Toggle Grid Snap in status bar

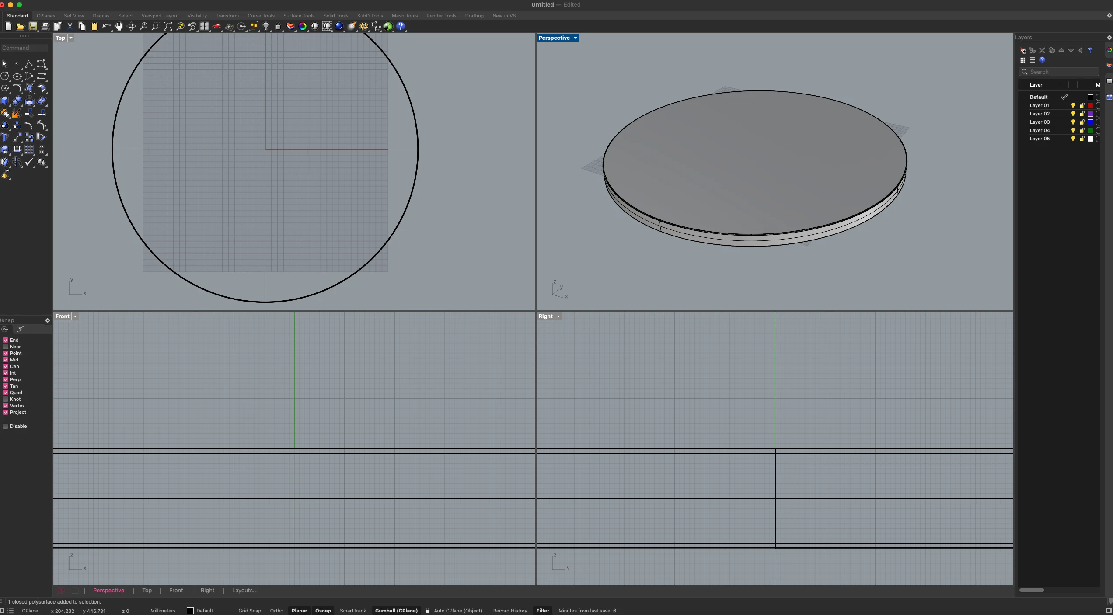coord(250,611)
